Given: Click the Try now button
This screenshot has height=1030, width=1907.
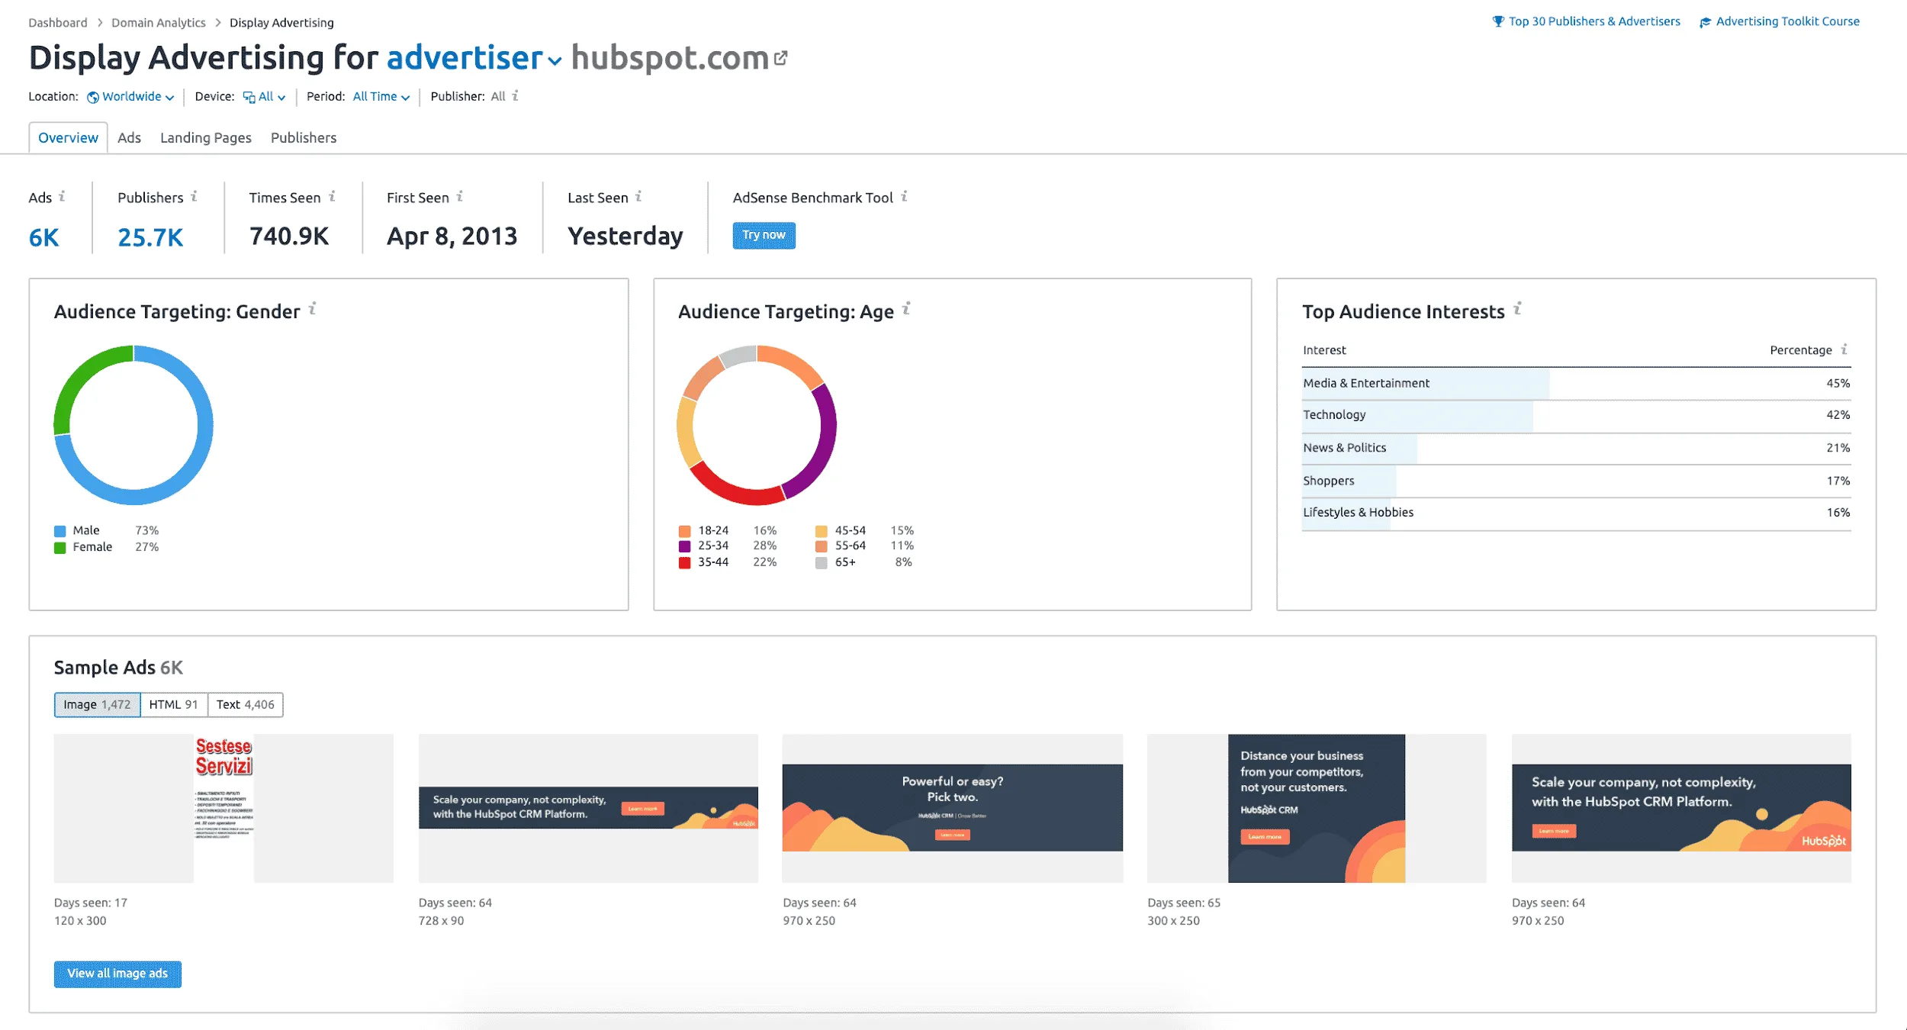Looking at the screenshot, I should (x=764, y=235).
